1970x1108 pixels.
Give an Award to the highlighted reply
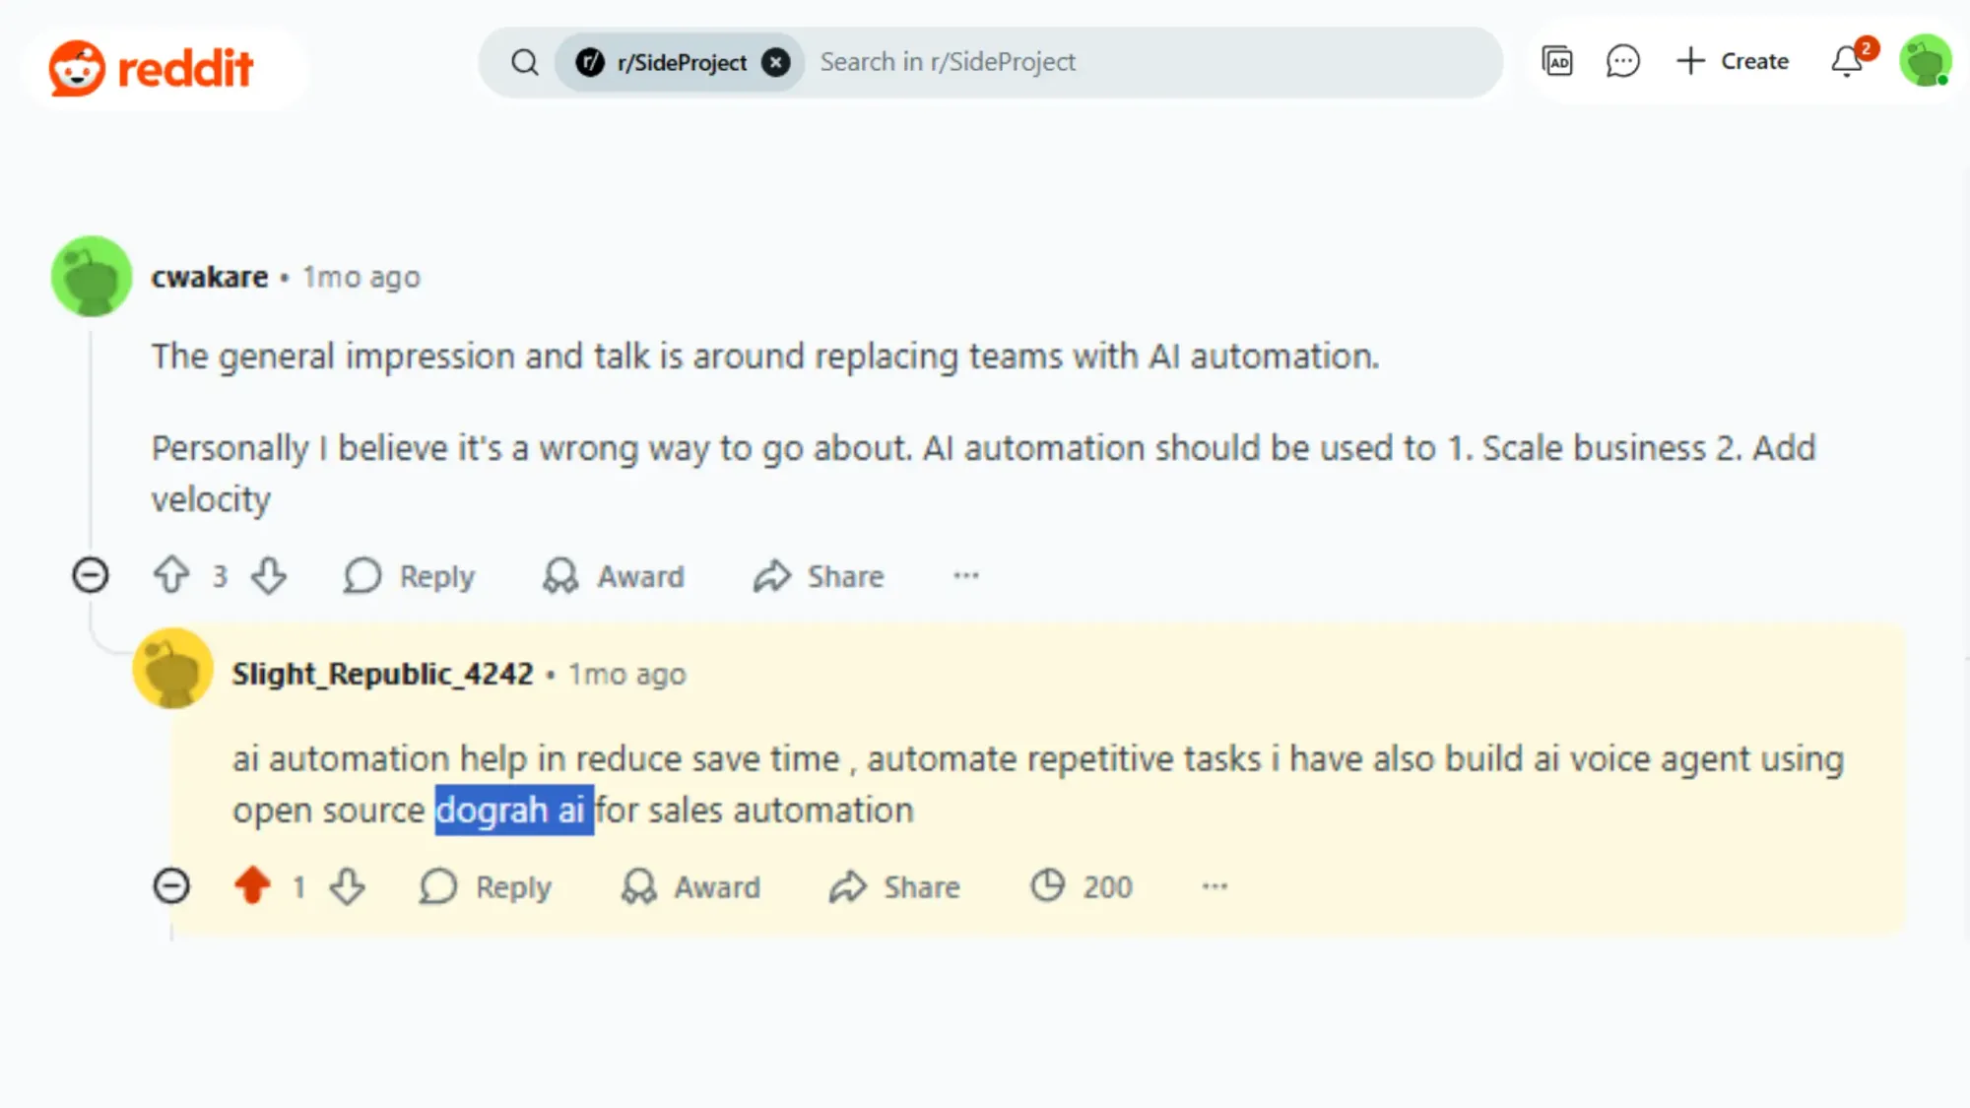click(692, 886)
